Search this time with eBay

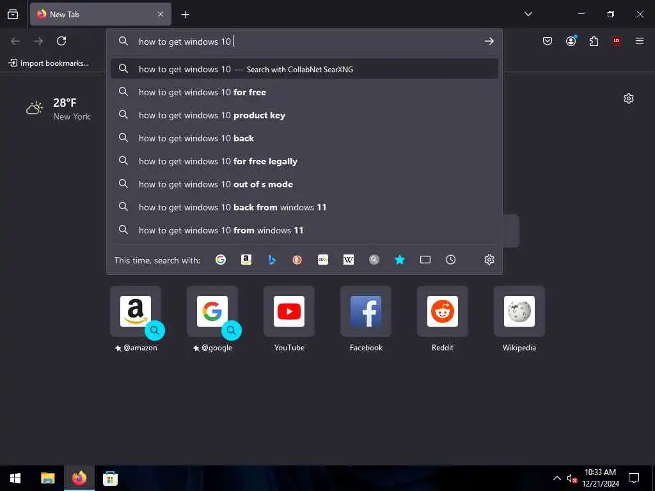click(323, 260)
